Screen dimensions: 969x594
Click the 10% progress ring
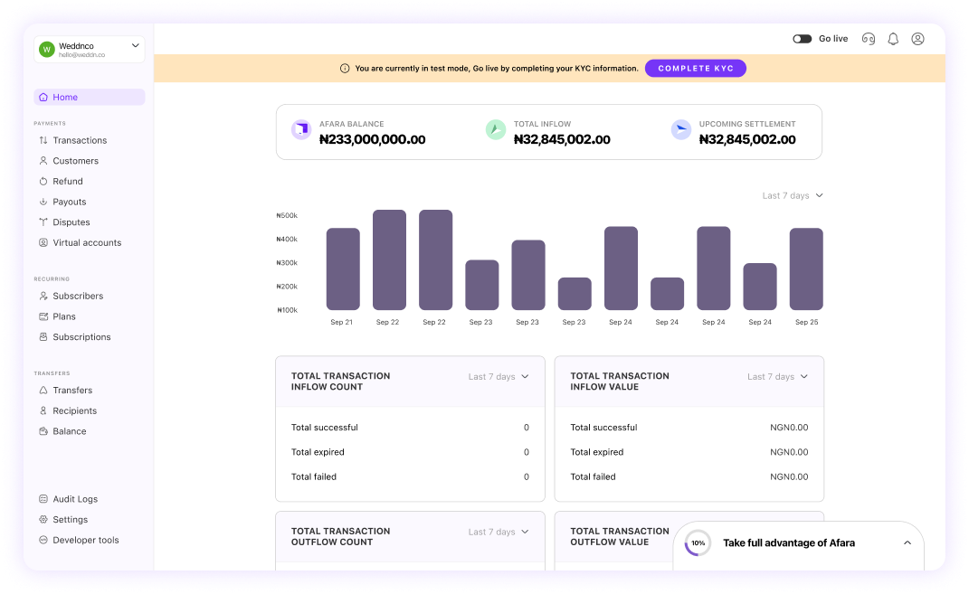point(698,542)
